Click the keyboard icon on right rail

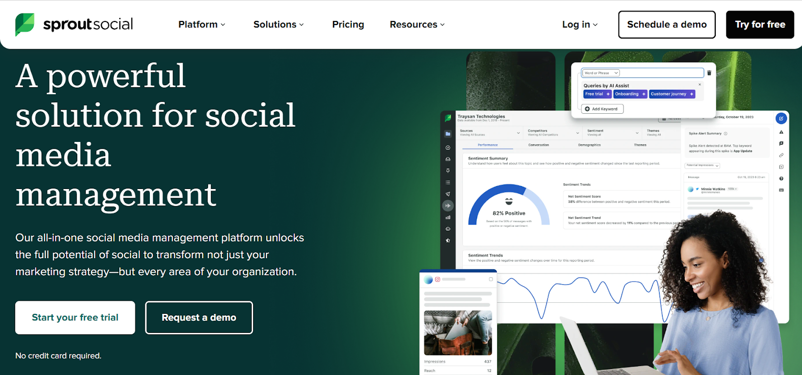point(781,190)
